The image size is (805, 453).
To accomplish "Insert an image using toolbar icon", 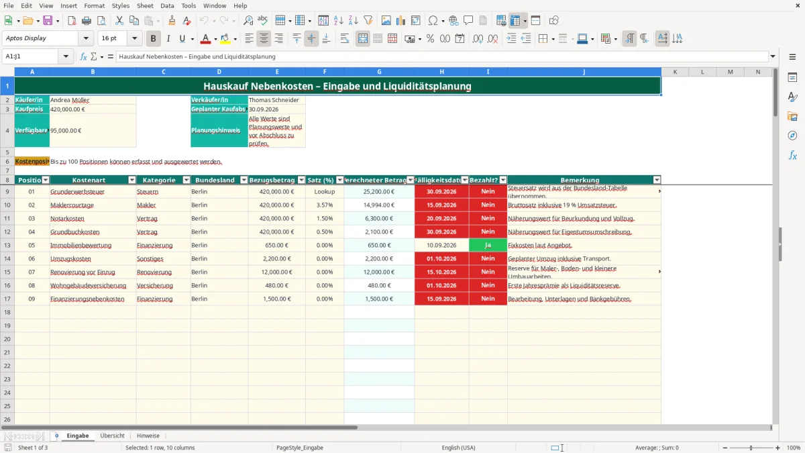I will pos(386,21).
